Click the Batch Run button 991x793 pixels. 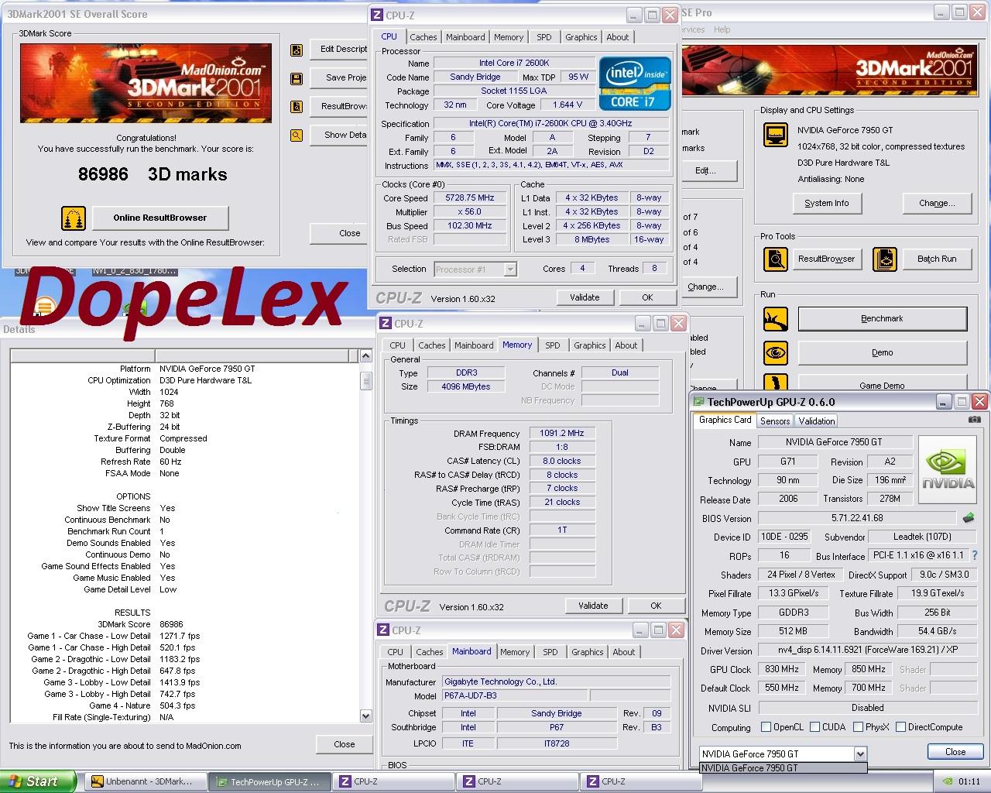pyautogui.click(x=937, y=259)
